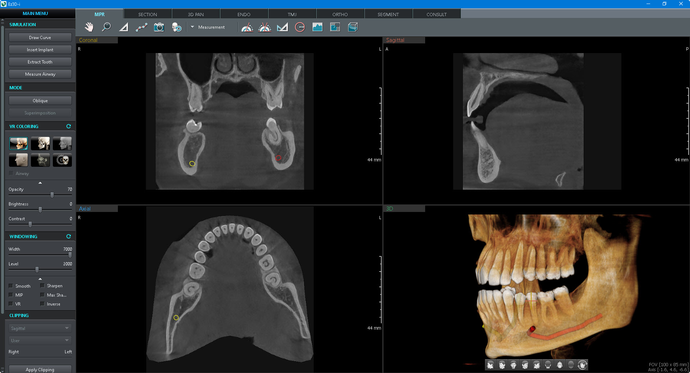Switch to the SECTION tab
Image resolution: width=690 pixels, height=373 pixels.
tap(148, 14)
